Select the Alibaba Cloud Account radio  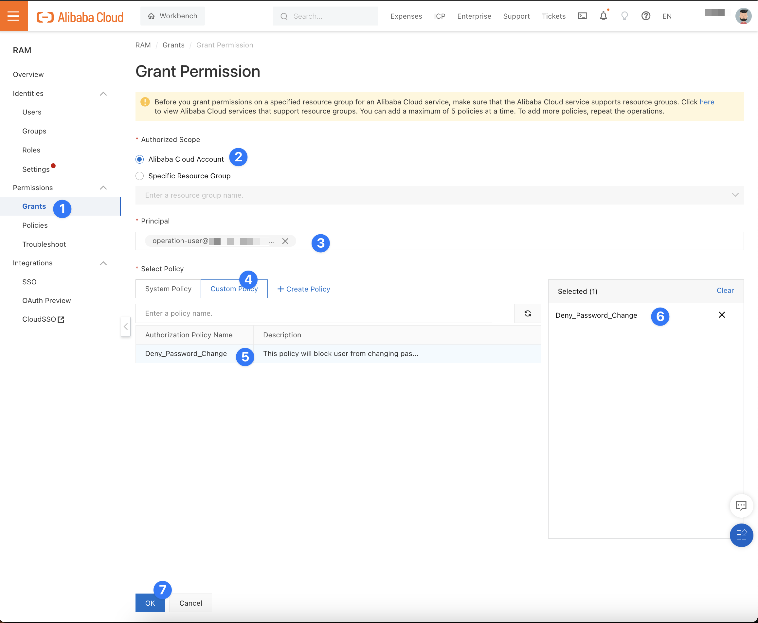coord(140,159)
